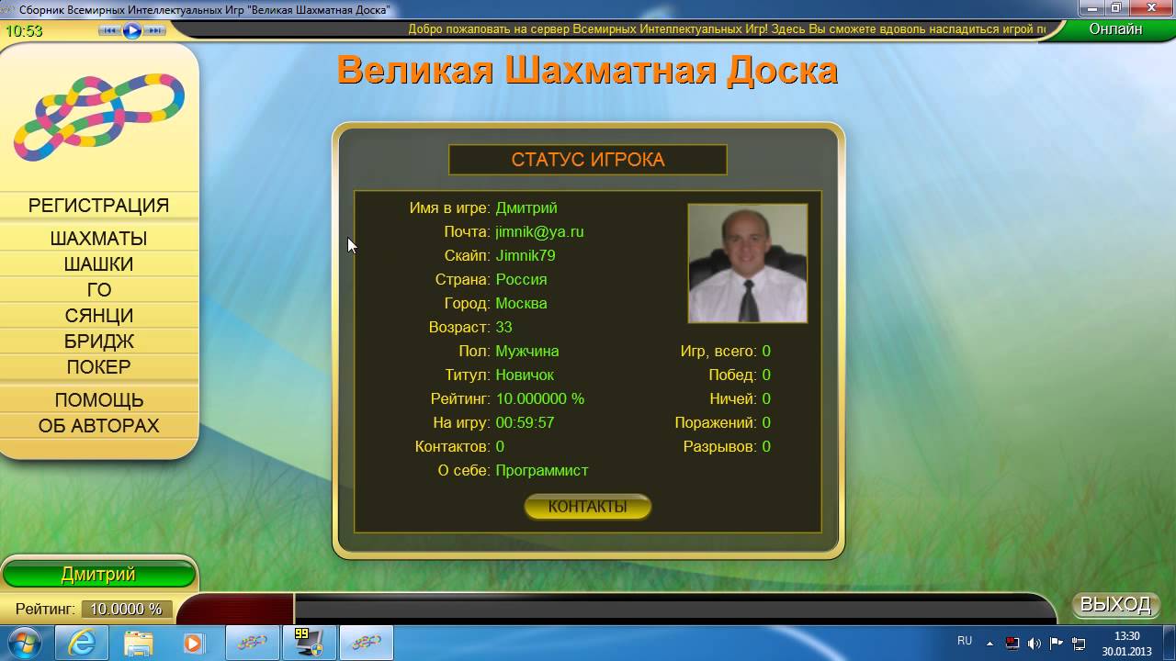
Task: Click the 10:53 timer display
Action: click(x=24, y=30)
